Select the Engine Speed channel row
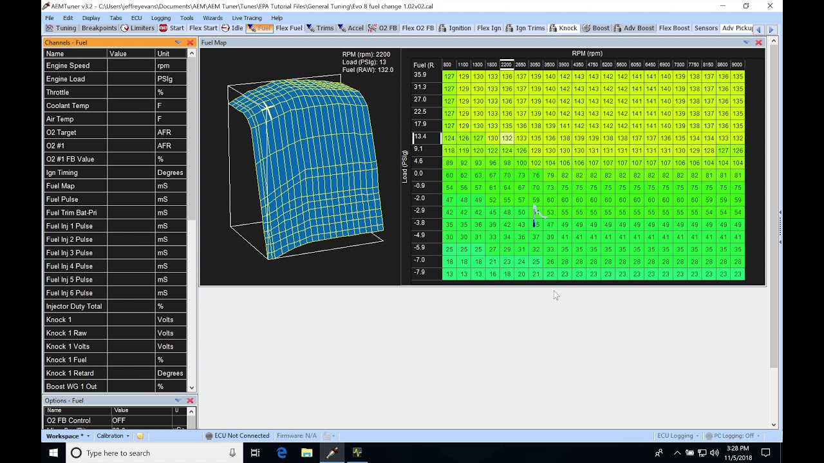Screen dimensions: 824x463 pos(115,66)
